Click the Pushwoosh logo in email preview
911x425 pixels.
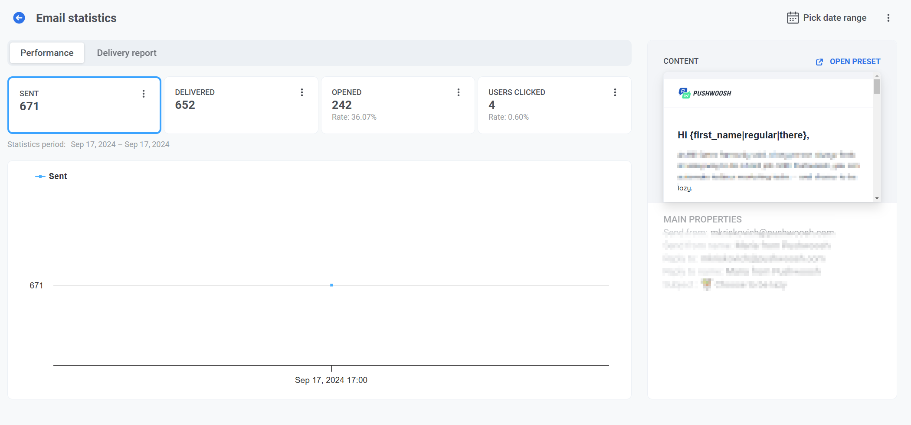click(705, 93)
